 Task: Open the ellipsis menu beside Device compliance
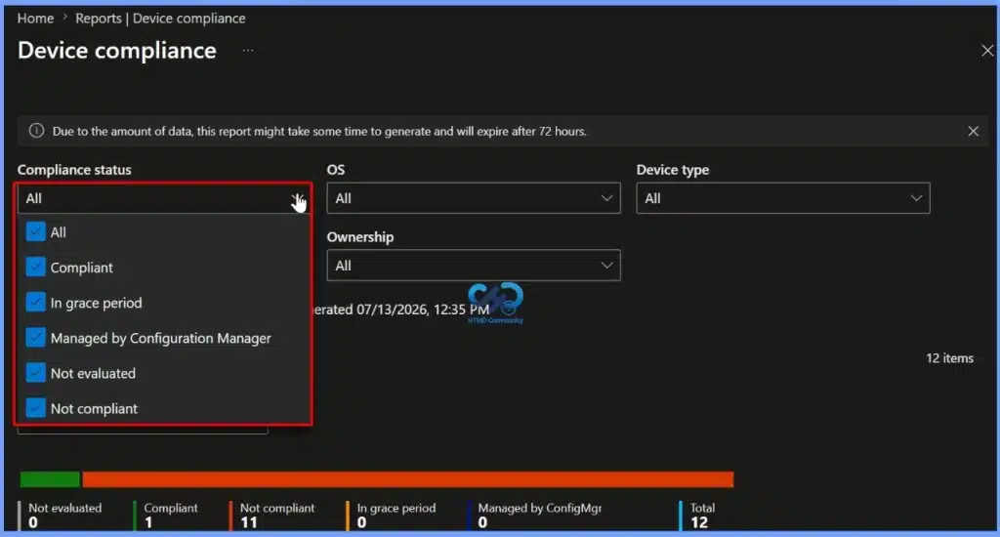[247, 51]
